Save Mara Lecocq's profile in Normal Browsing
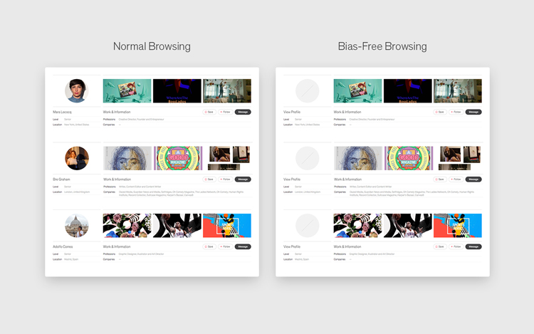This screenshot has width=534, height=334. pos(209,112)
